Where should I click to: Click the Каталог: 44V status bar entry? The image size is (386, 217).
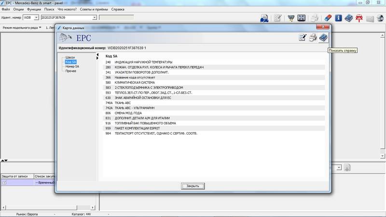pos(81,214)
